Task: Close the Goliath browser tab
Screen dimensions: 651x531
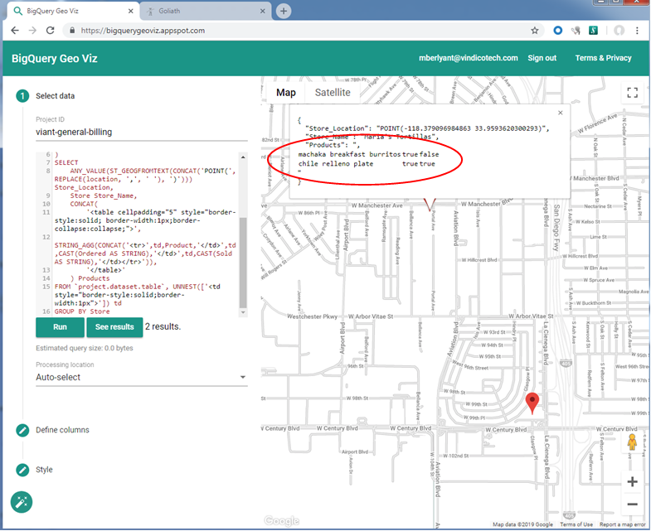Action: [x=262, y=12]
